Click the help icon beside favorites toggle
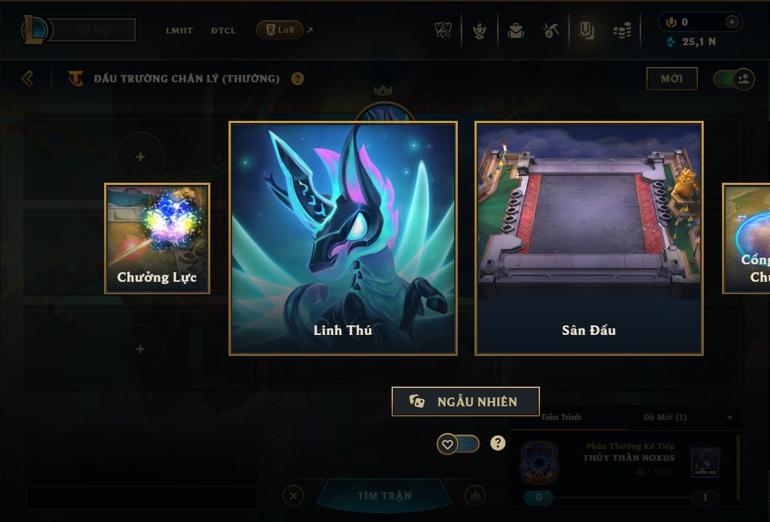The height and width of the screenshot is (522, 770). pos(498,443)
